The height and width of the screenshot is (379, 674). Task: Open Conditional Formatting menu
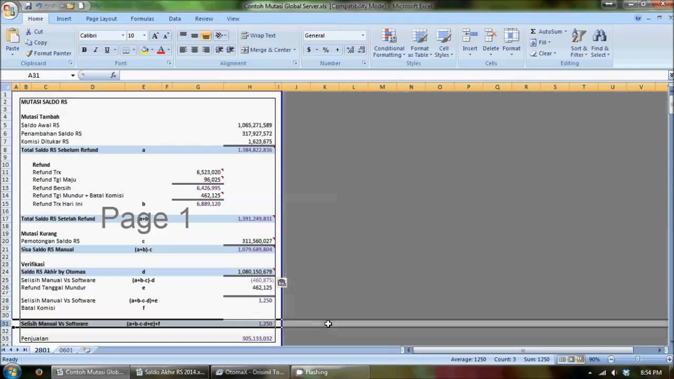pos(389,43)
